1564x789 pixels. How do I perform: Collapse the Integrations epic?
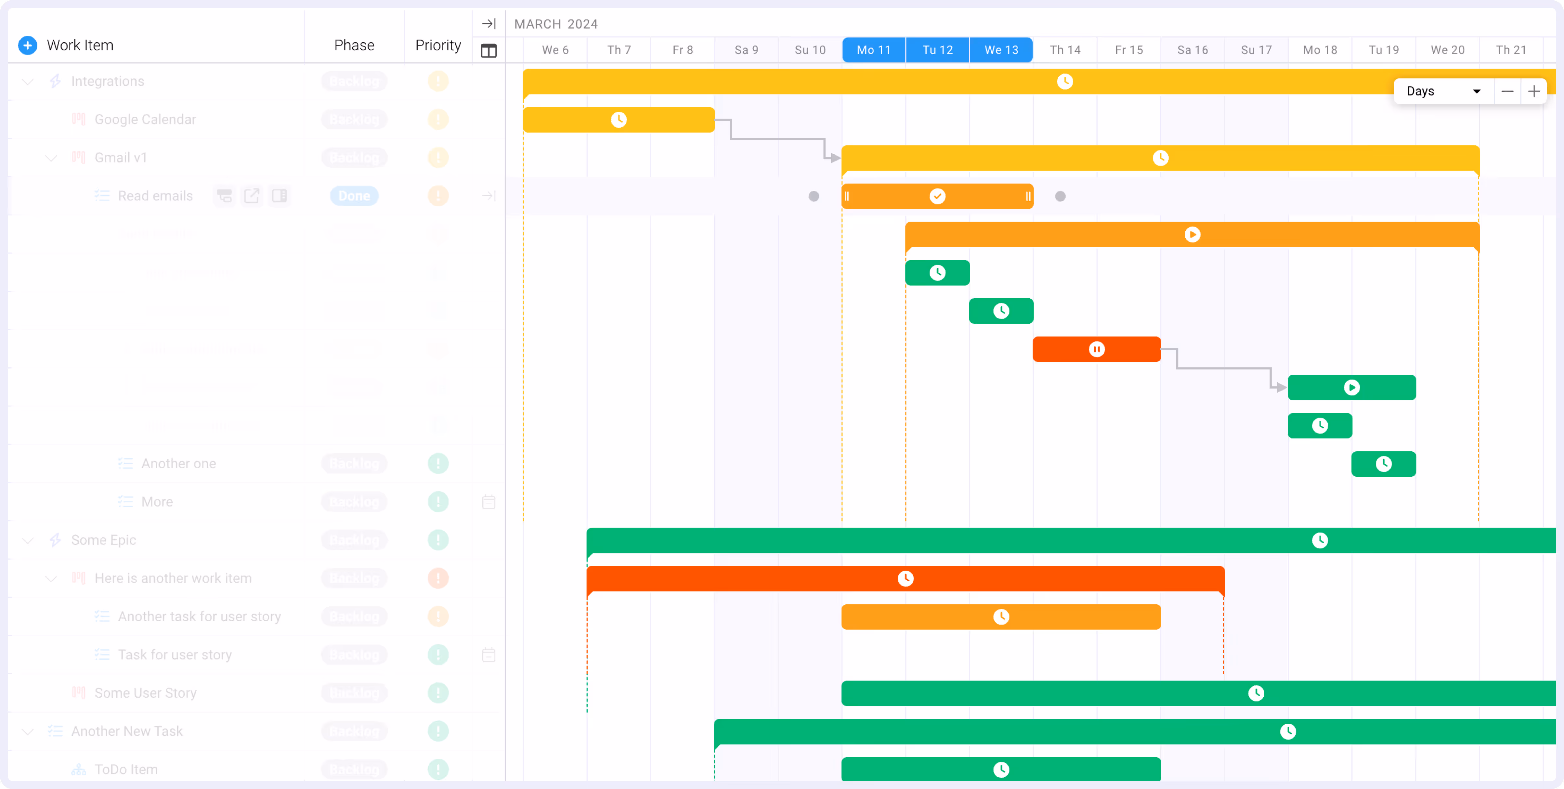[x=27, y=81]
